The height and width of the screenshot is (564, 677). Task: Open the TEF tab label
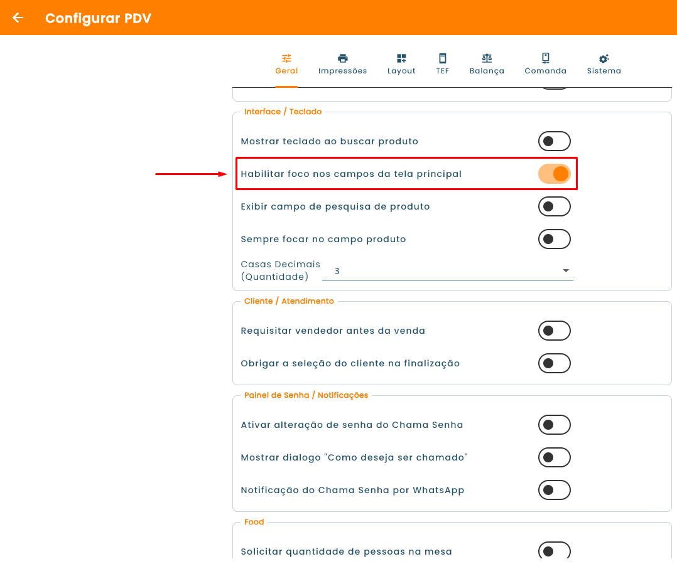point(443,71)
